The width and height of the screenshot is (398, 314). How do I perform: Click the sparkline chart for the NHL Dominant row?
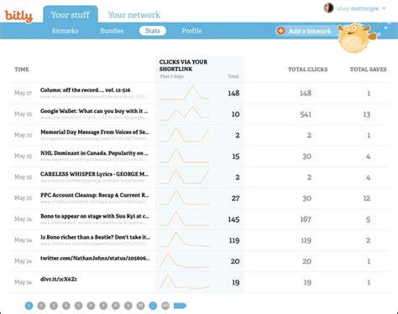point(184,156)
